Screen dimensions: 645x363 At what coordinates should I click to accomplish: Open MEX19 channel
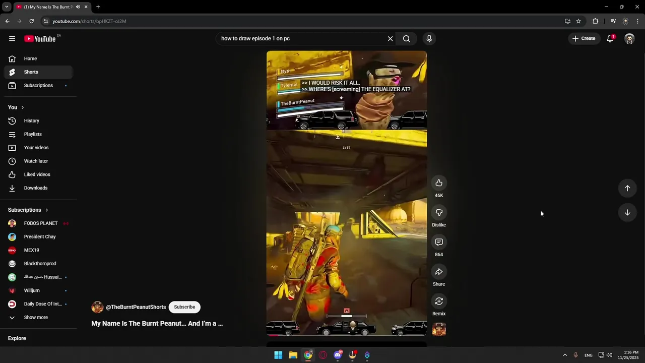(38, 250)
